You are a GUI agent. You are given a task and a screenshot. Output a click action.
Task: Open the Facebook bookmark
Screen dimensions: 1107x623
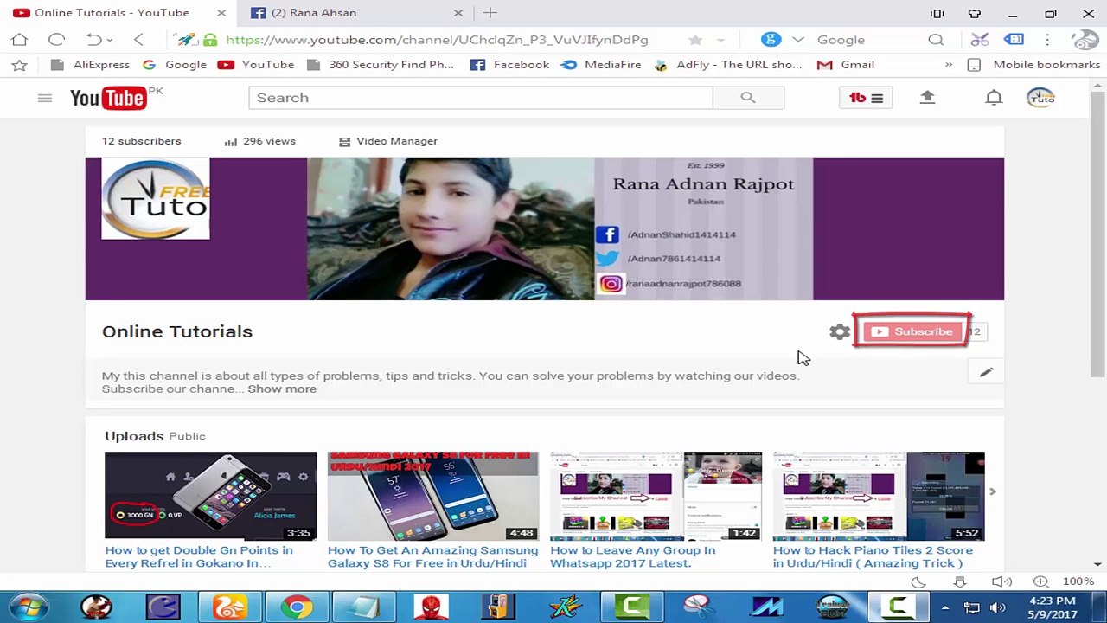click(510, 65)
